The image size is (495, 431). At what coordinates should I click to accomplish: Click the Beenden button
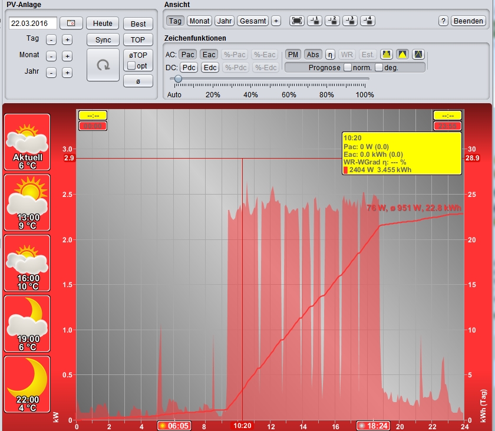pyautogui.click(x=468, y=21)
